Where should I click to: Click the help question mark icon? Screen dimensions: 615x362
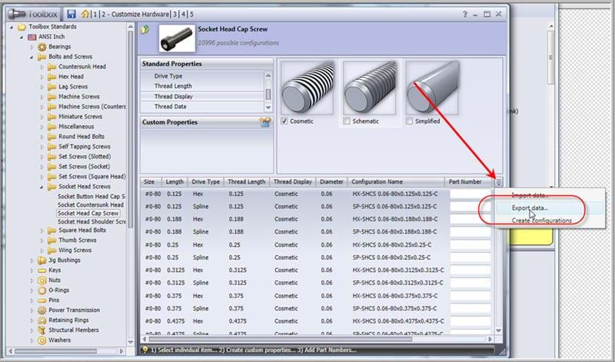coord(465,14)
